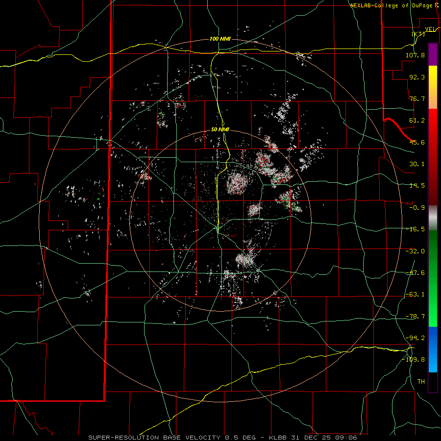Select the 14.5 velocity scale value
Screen dimensions: 441x441
(x=417, y=186)
